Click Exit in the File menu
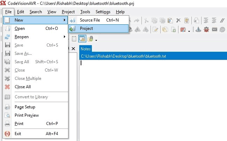 (18, 133)
